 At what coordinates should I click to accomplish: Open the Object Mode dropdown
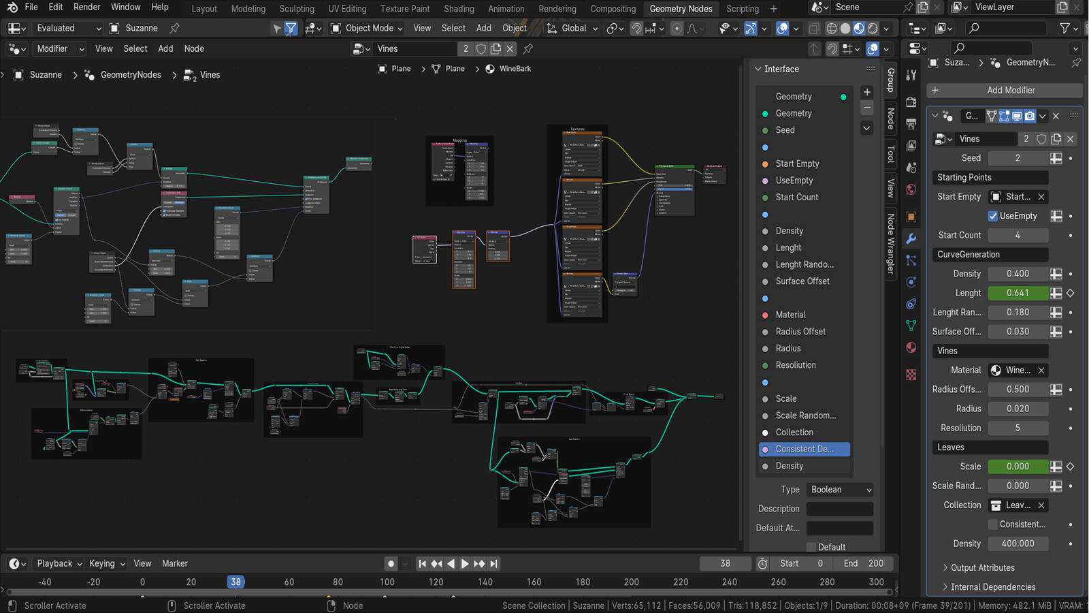[x=365, y=28]
